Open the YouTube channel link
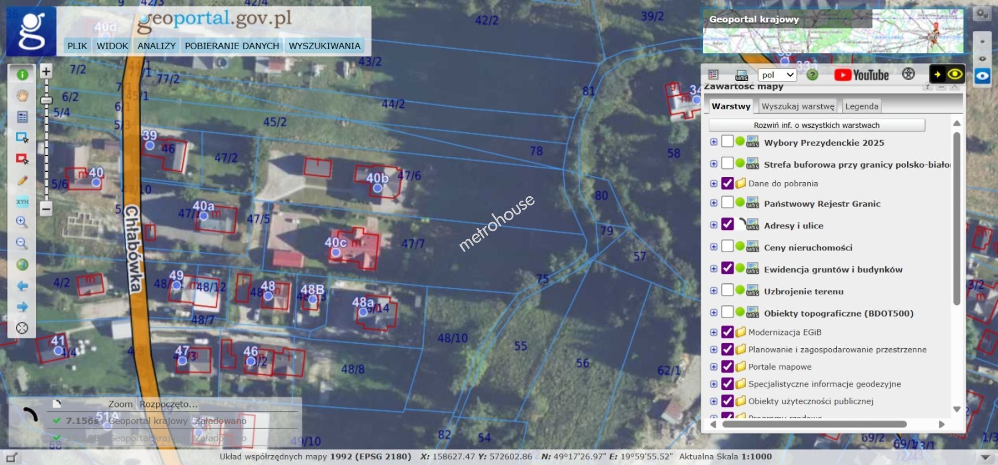998x465 pixels. pyautogui.click(x=861, y=75)
